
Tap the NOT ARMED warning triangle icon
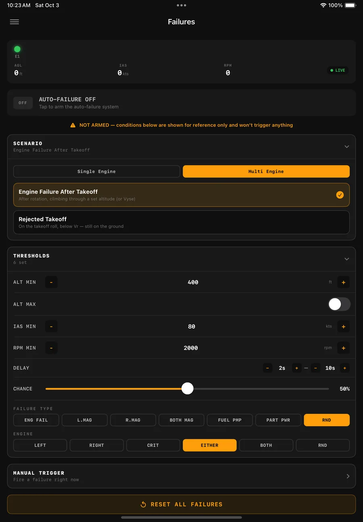pyautogui.click(x=73, y=125)
